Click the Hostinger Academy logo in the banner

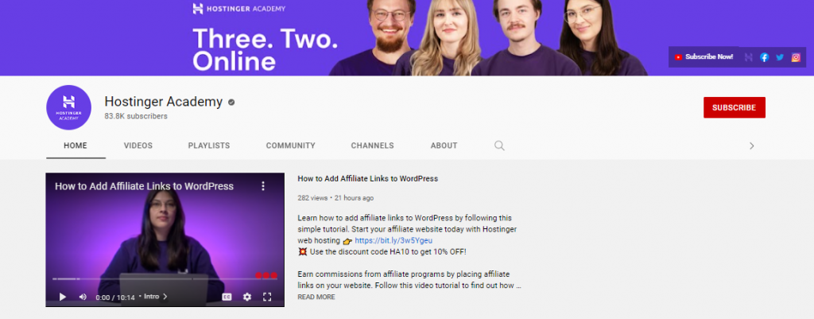click(x=238, y=9)
